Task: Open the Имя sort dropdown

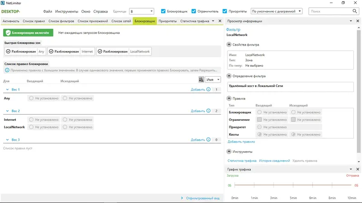Action: (213, 79)
